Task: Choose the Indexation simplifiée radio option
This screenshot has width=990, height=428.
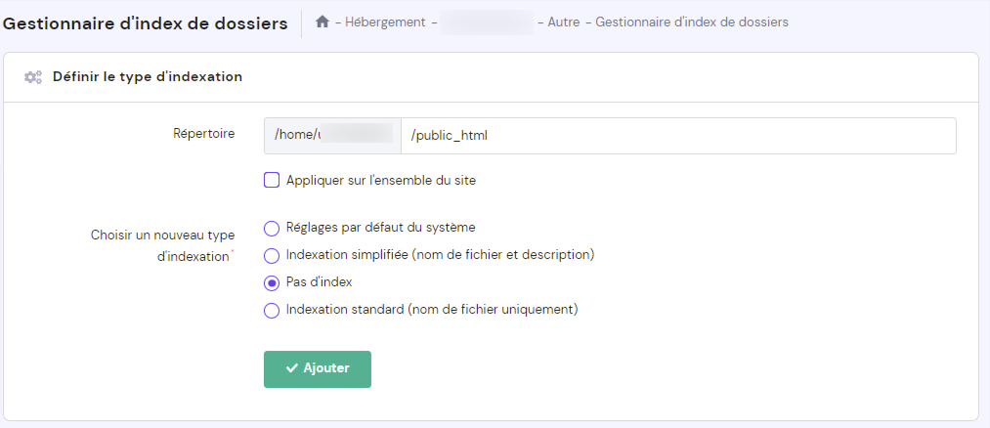Action: click(272, 255)
